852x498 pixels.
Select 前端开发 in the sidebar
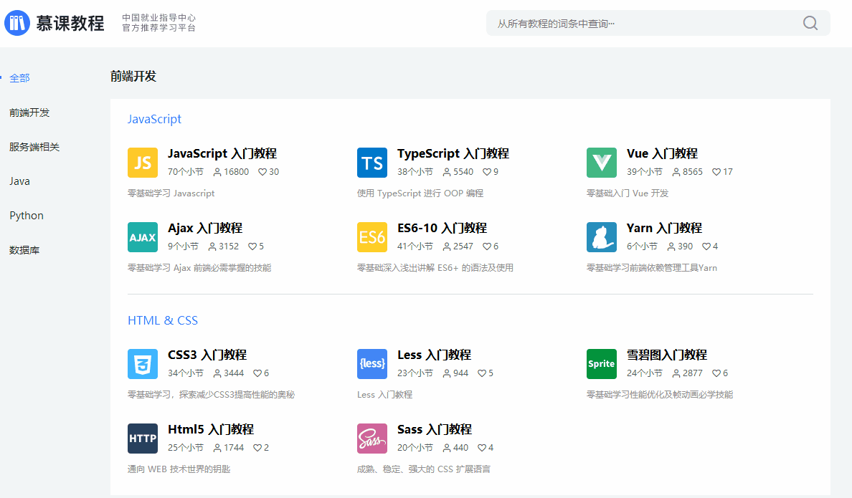pyautogui.click(x=29, y=112)
